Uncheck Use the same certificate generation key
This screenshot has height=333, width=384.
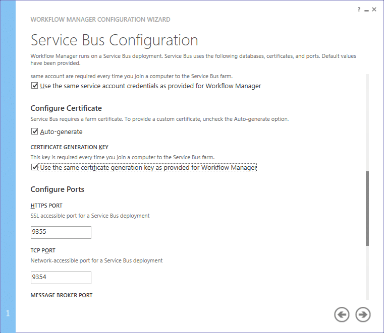click(x=34, y=167)
